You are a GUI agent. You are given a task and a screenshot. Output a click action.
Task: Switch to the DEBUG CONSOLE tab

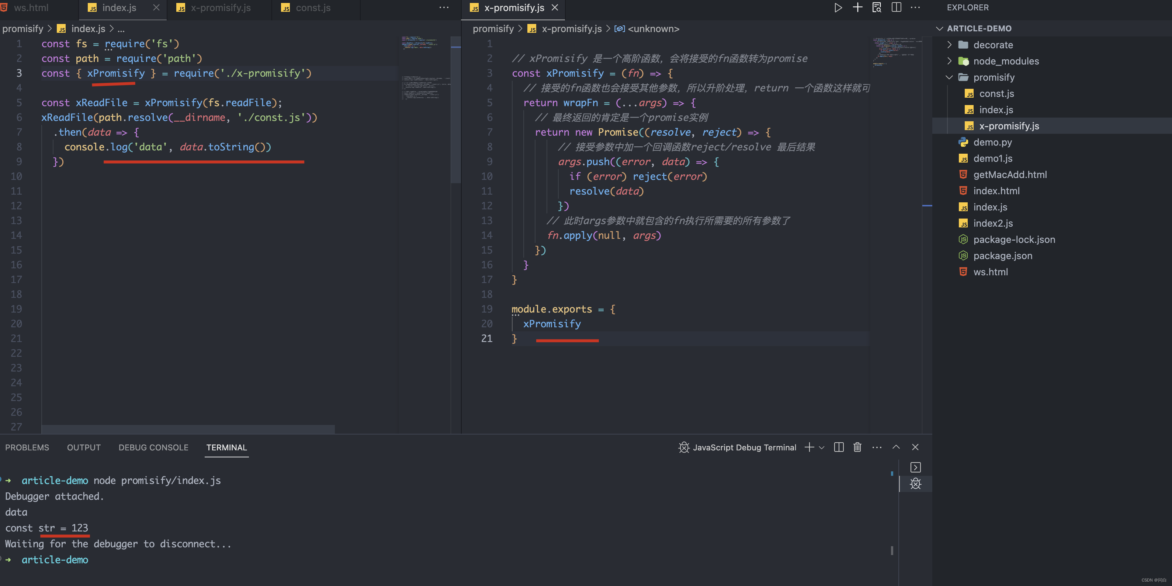click(x=153, y=447)
